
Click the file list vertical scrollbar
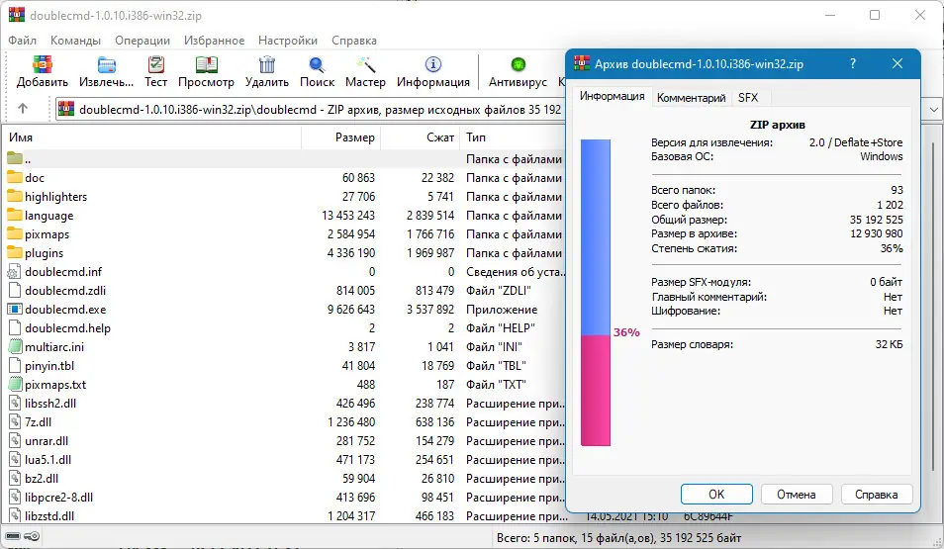tap(934, 307)
